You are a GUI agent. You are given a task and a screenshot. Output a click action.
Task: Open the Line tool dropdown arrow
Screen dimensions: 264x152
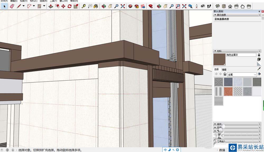coord(23,6)
